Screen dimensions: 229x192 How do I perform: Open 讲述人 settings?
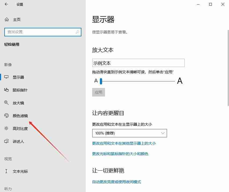coord(18,141)
